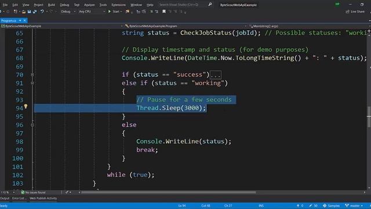
Task: Open the Analyze menu
Action: [x=89, y=5]
